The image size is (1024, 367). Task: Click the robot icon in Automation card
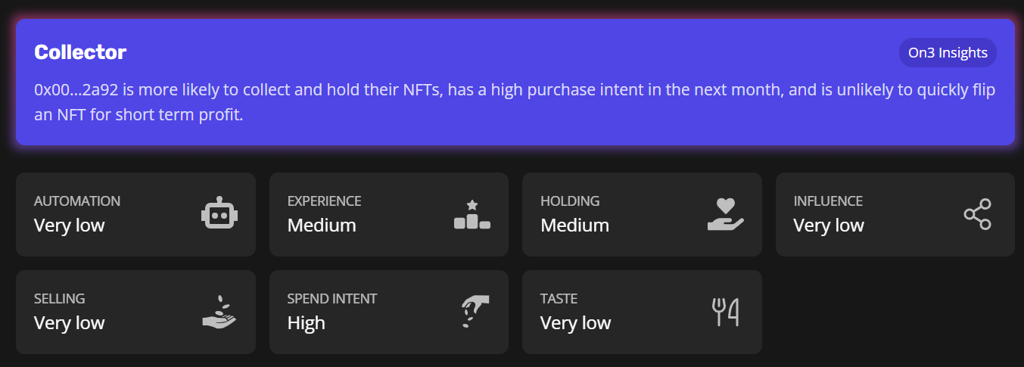tap(219, 214)
